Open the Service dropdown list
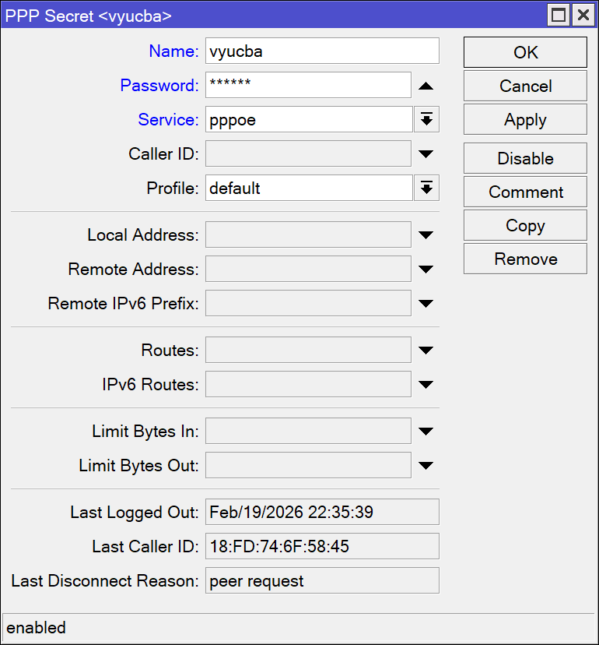The image size is (599, 645). click(426, 120)
